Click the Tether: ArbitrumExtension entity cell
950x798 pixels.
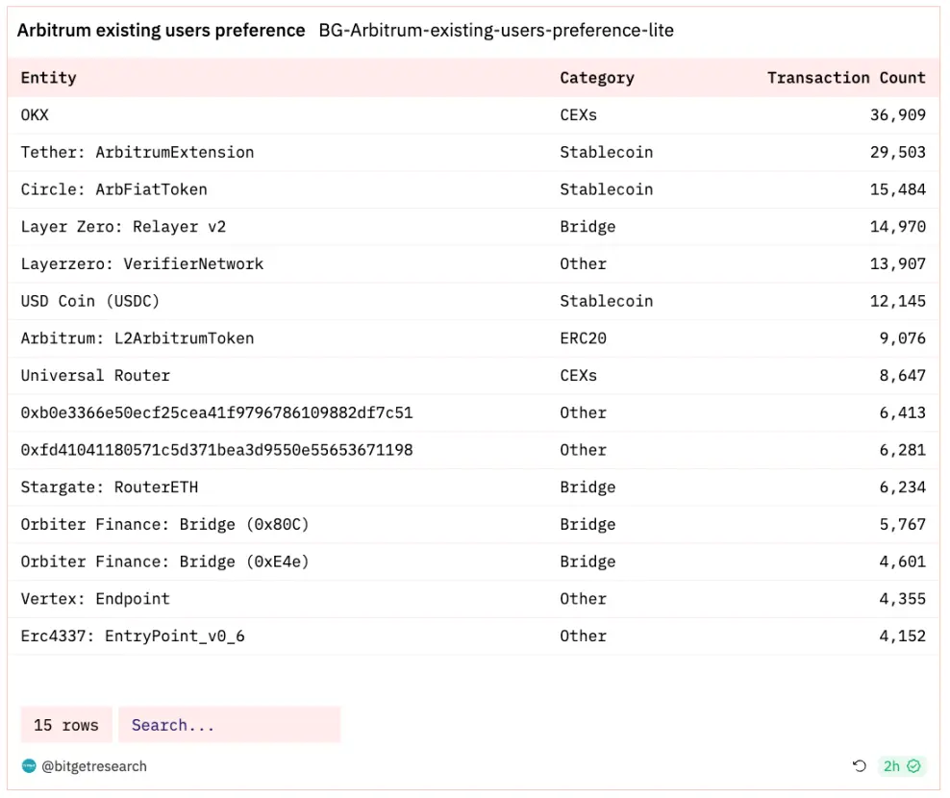coord(137,152)
